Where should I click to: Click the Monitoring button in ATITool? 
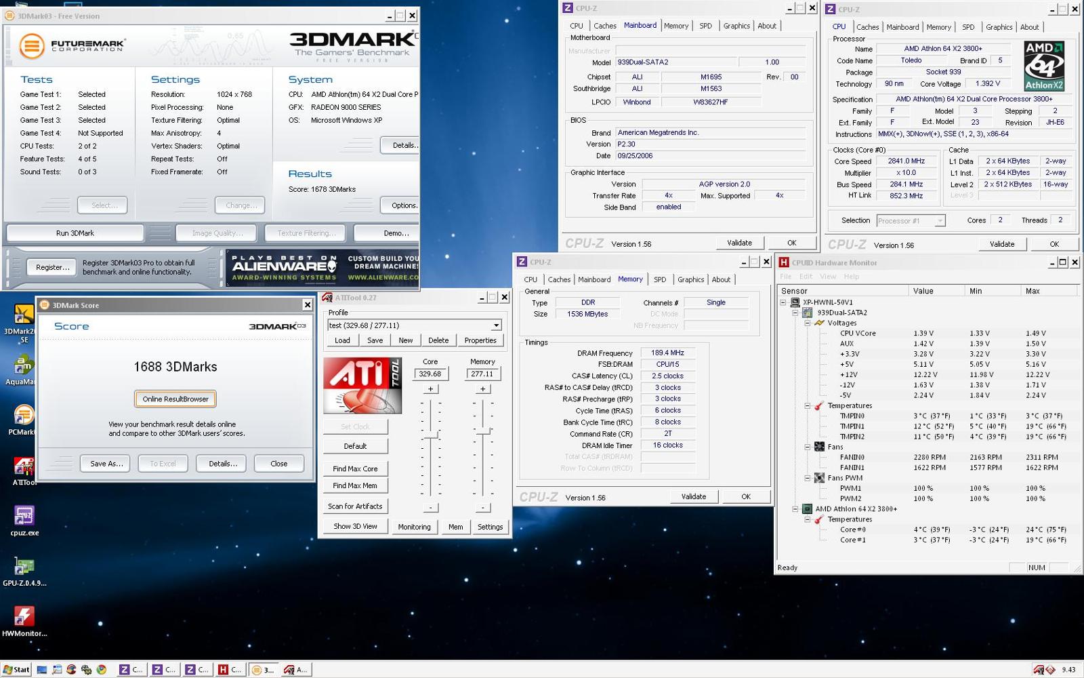[x=414, y=527]
